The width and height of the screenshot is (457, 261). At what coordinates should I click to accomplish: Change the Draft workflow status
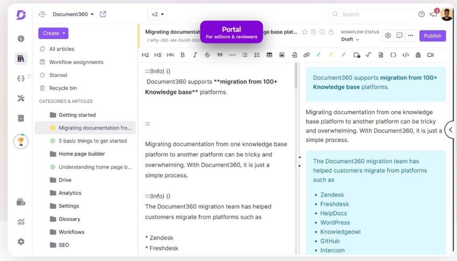click(350, 39)
